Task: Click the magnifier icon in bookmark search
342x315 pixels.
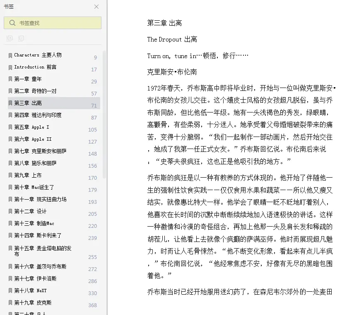Action: pyautogui.click(x=12, y=23)
